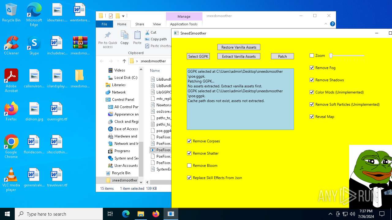392x220 pixels.
Task: Collapse the Explorer ribbon chevron
Action: (x=326, y=24)
